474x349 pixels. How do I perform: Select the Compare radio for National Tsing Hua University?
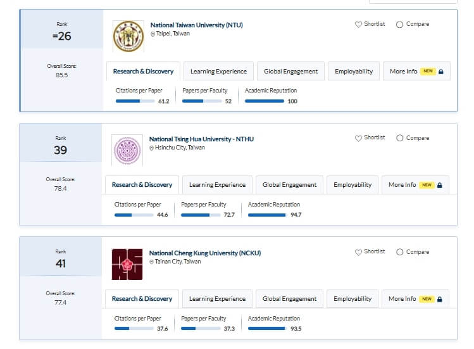pos(399,138)
